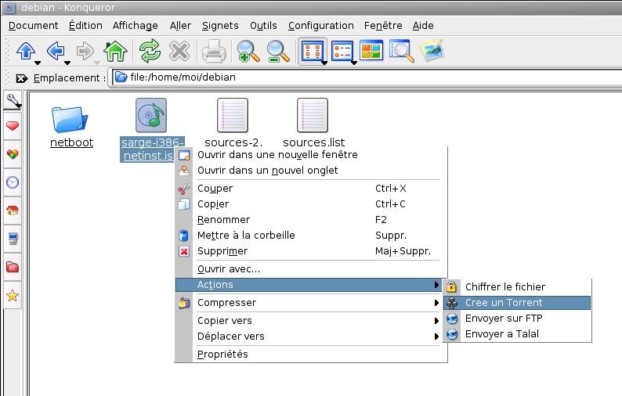Open the Back button history dropdown arrow
The width and height of the screenshot is (622, 396).
pyautogui.click(x=67, y=63)
